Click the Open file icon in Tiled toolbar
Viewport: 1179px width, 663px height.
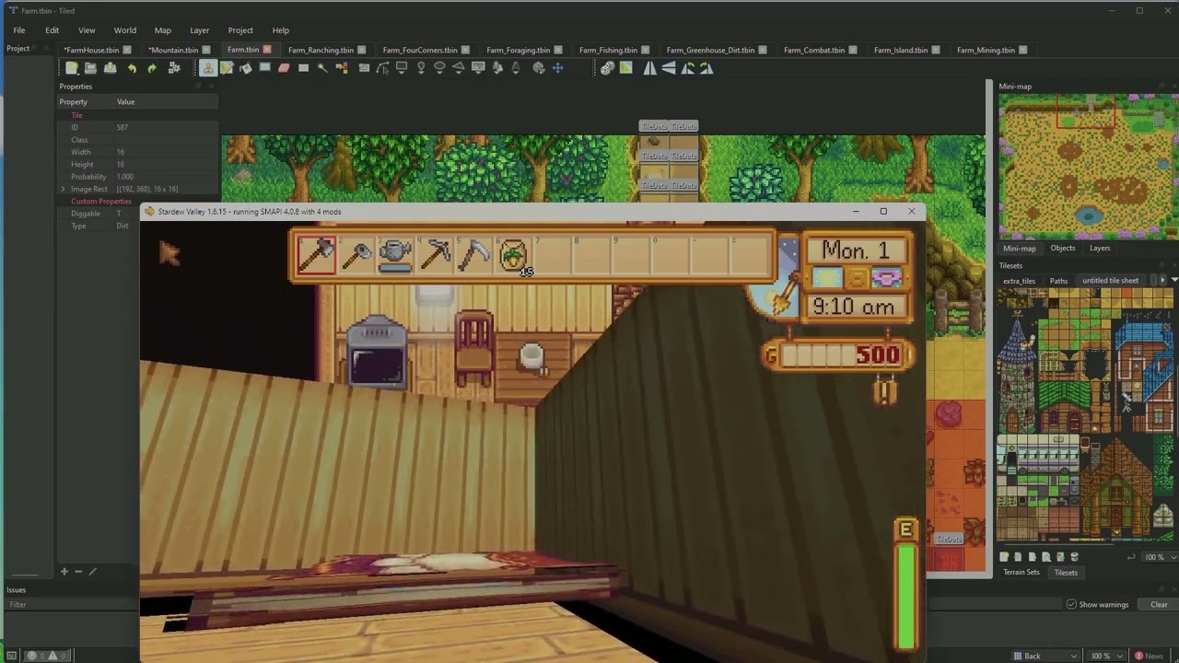point(90,68)
